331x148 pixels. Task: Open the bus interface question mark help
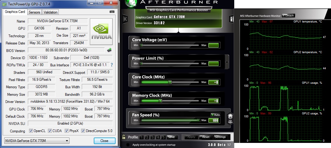(112, 65)
